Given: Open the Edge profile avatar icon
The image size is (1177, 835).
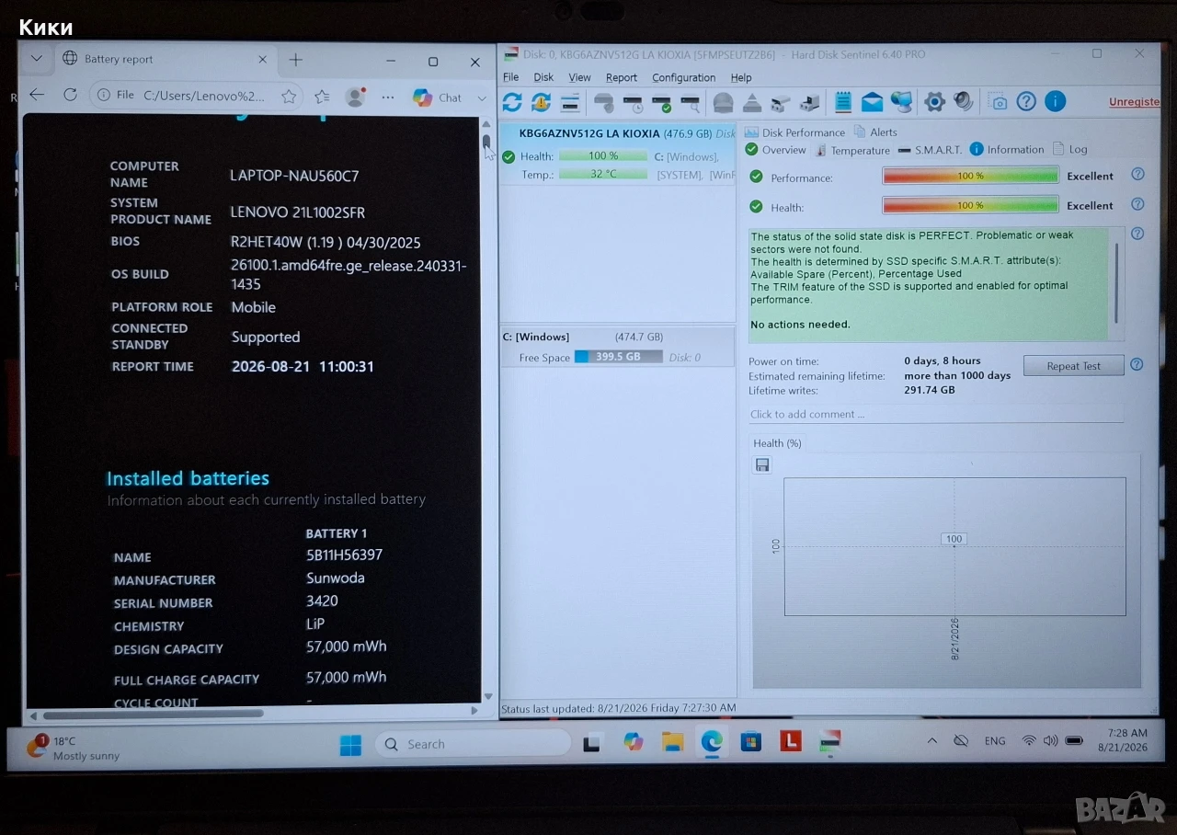Looking at the screenshot, I should tap(355, 97).
